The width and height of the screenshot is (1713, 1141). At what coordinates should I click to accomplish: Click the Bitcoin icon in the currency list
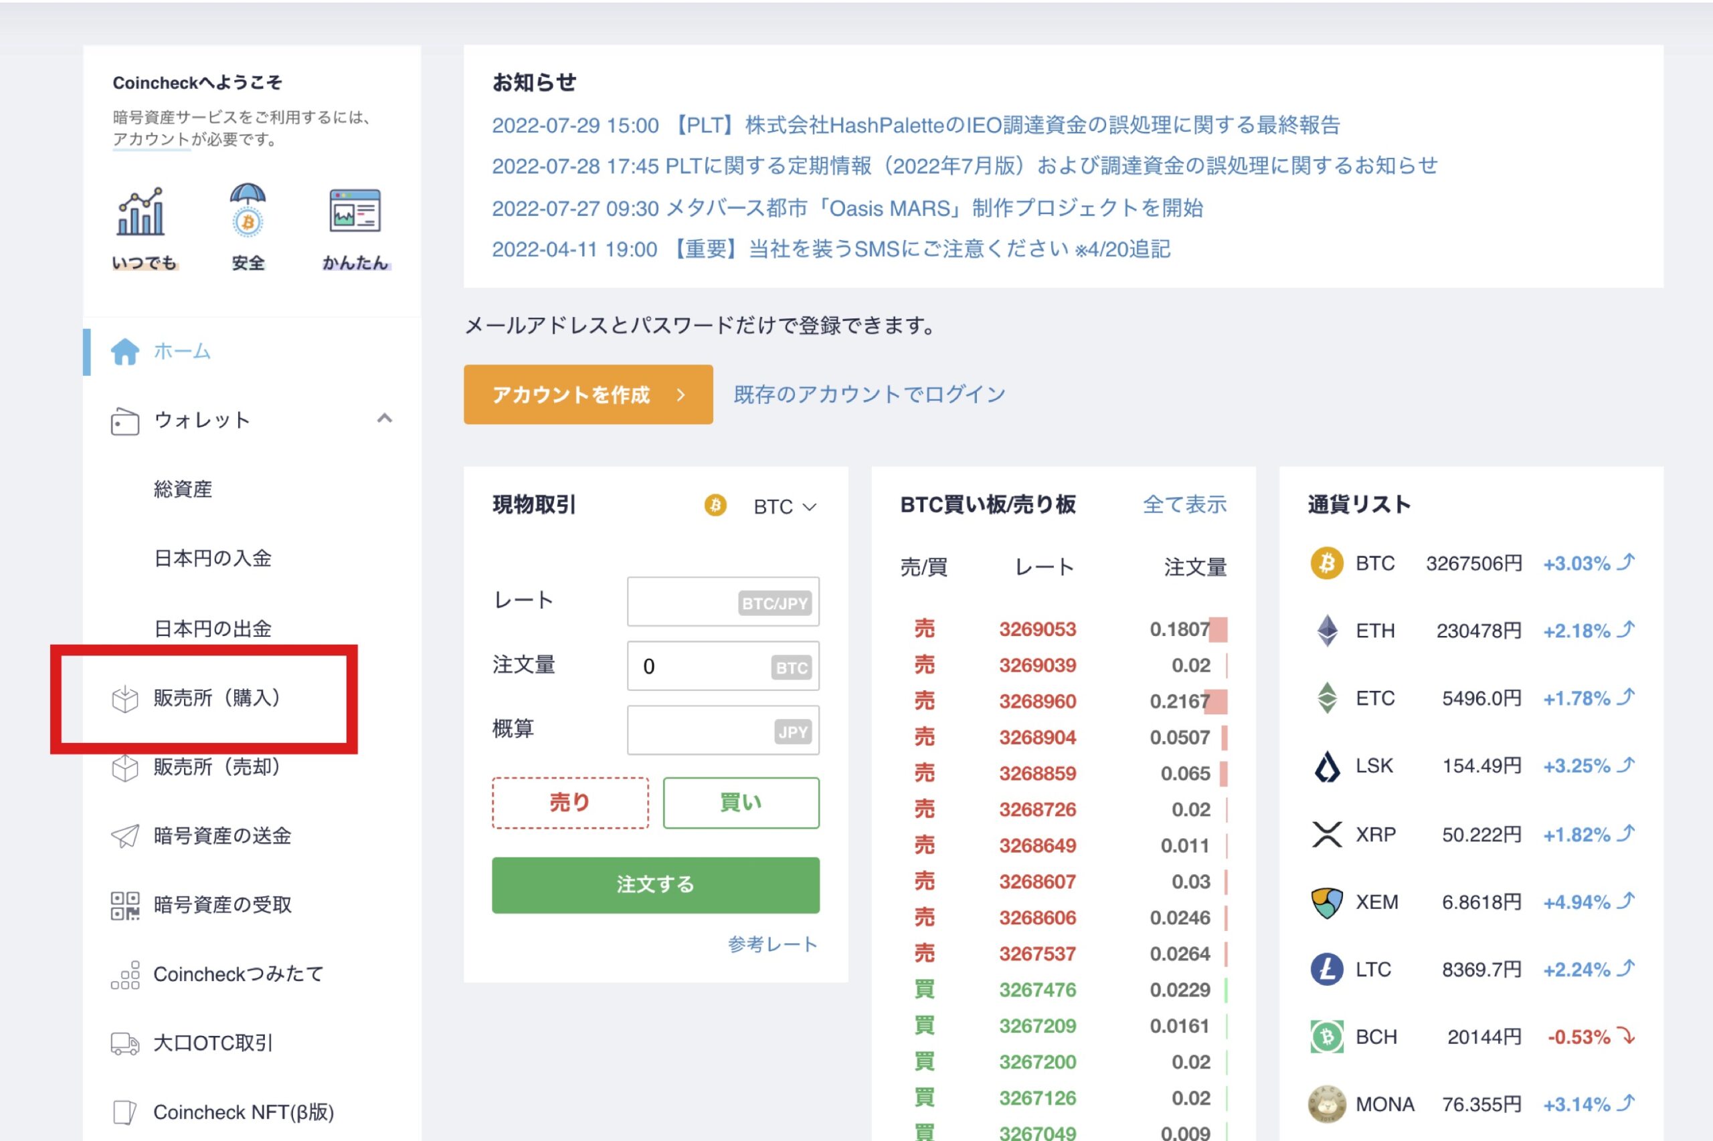(1326, 562)
